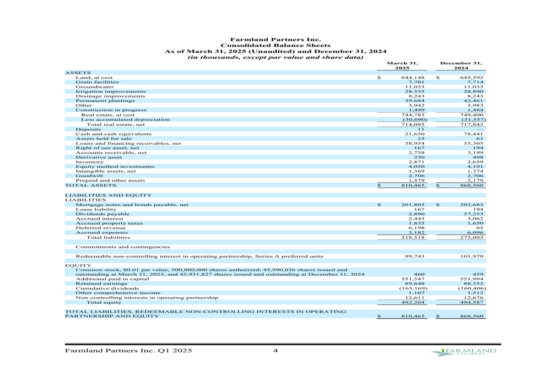Select the "Grain facilities" row label
The height and width of the screenshot is (377, 551).
97,82
